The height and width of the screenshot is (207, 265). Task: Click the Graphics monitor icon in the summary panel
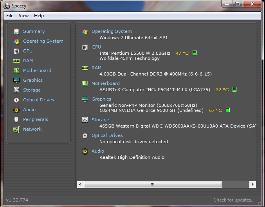tap(85, 99)
